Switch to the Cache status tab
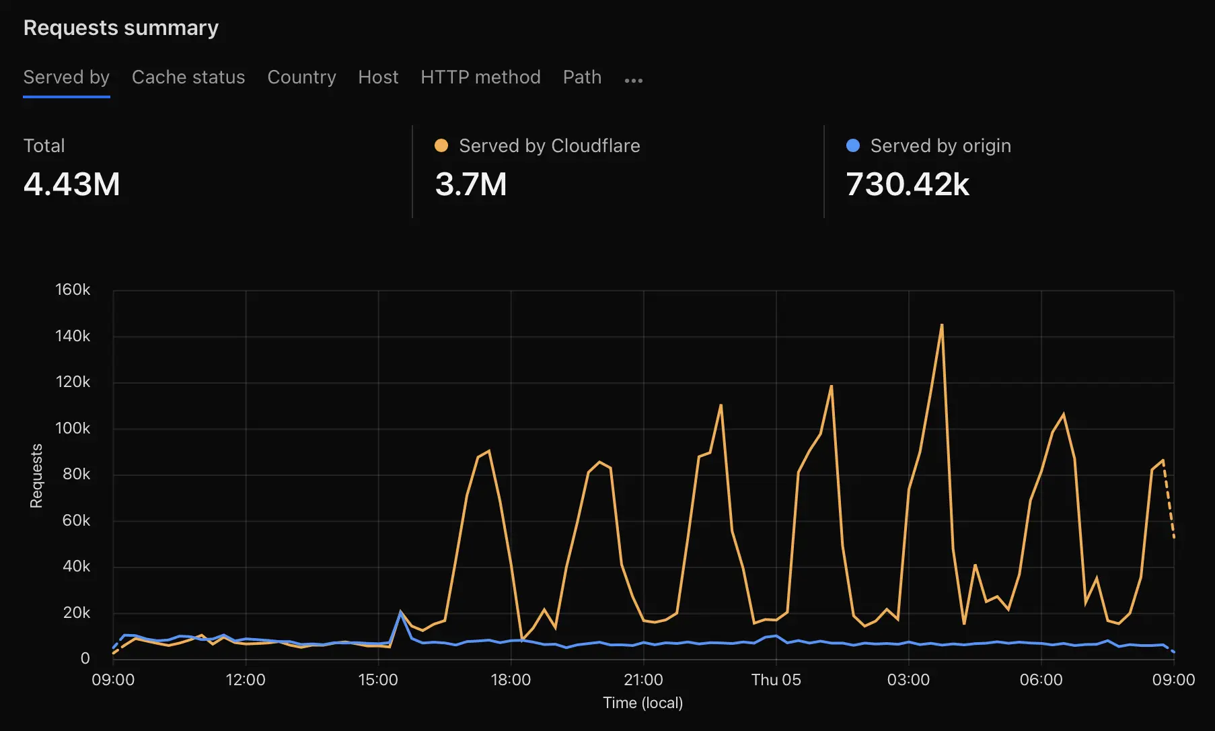 click(188, 77)
